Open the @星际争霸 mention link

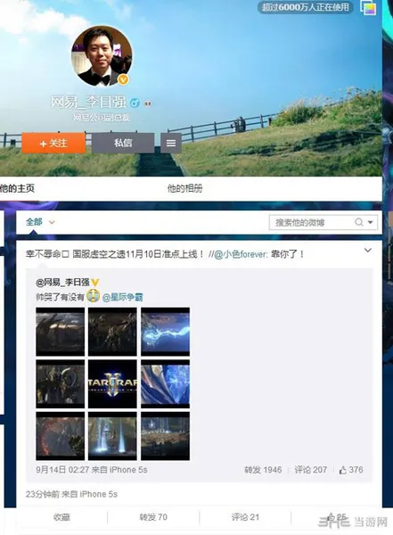click(x=122, y=297)
